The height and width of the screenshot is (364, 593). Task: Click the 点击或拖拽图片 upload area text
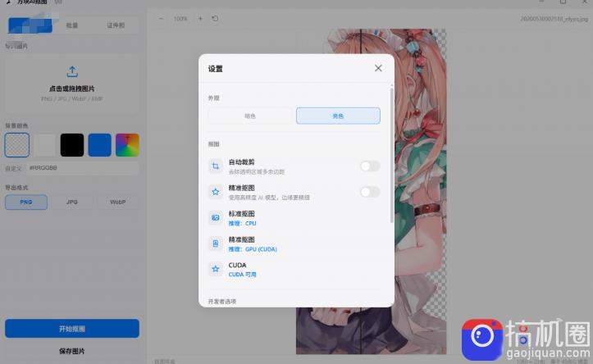[x=72, y=89]
